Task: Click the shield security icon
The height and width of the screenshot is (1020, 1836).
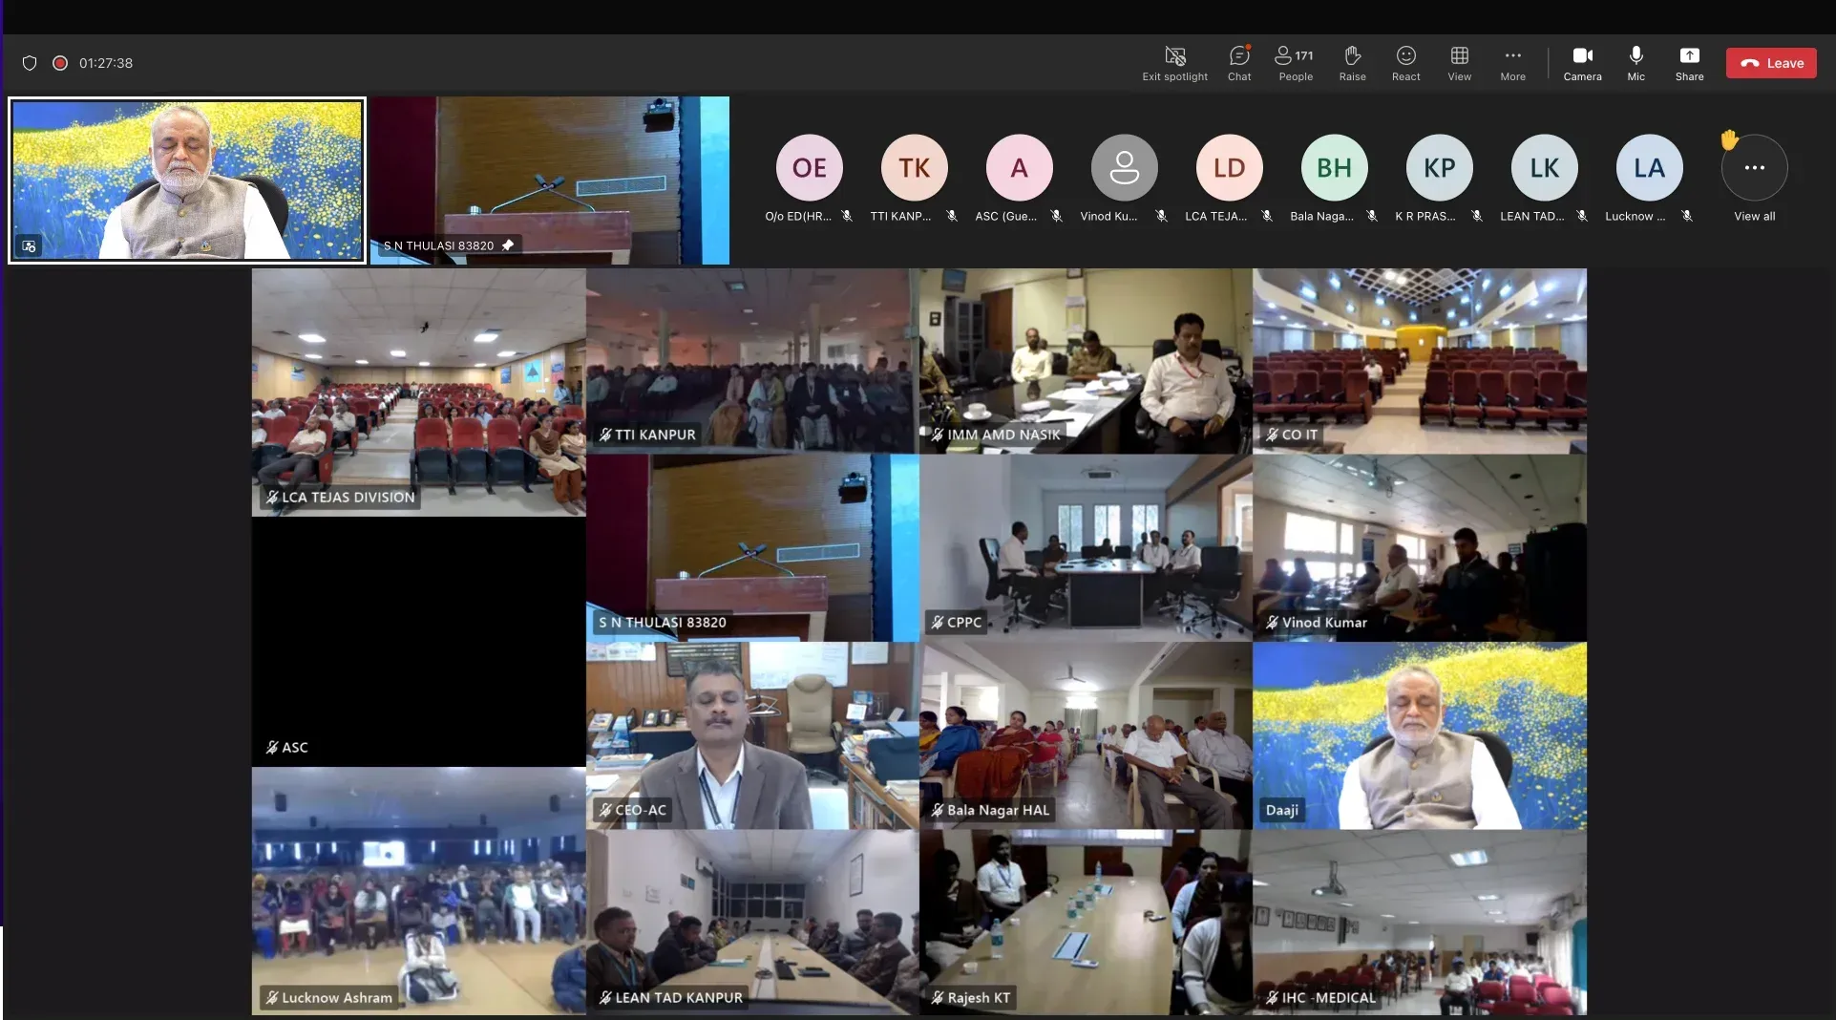Action: click(30, 63)
